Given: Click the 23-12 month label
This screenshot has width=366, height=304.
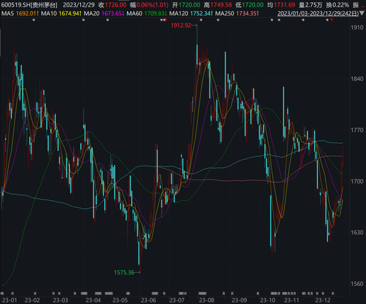Looking at the screenshot, I should (x=323, y=300).
